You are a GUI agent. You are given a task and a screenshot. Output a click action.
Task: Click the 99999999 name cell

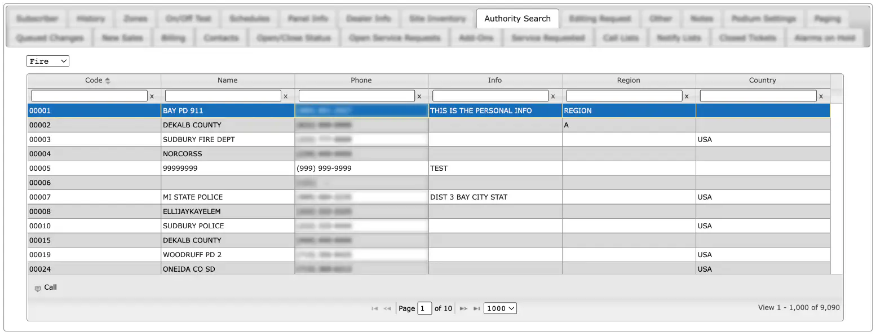point(228,168)
